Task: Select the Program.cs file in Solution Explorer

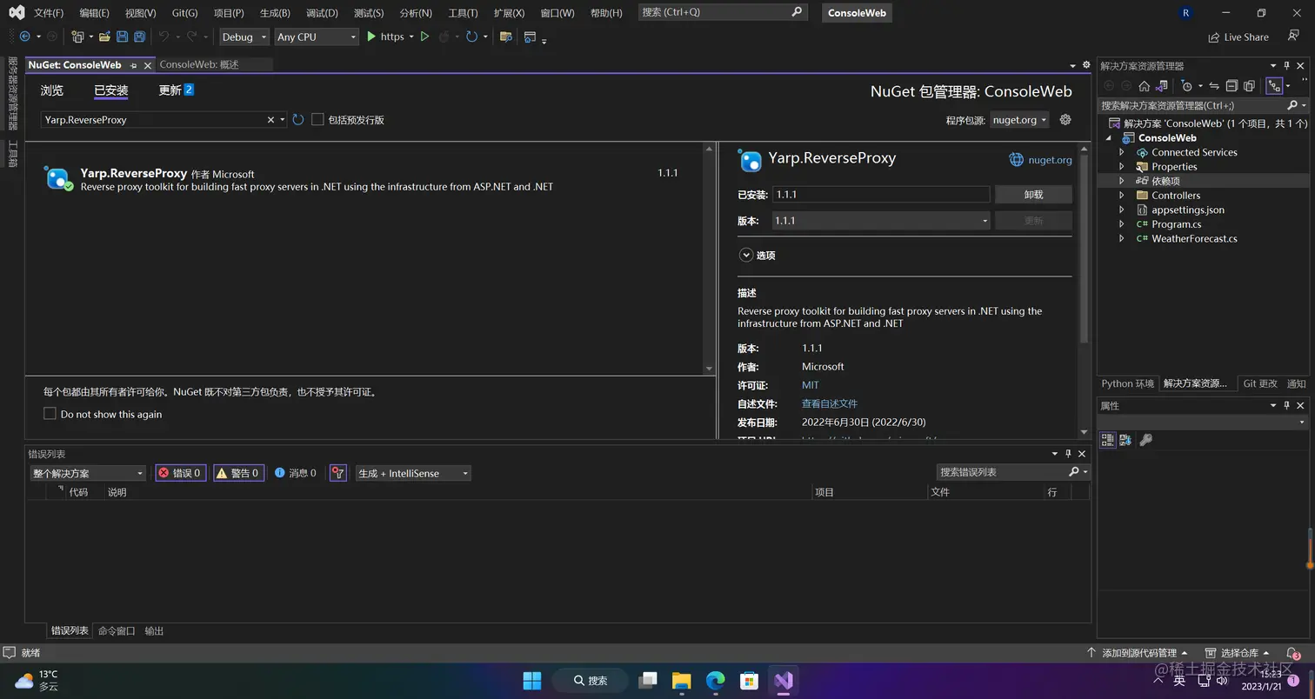Action: (x=1176, y=224)
